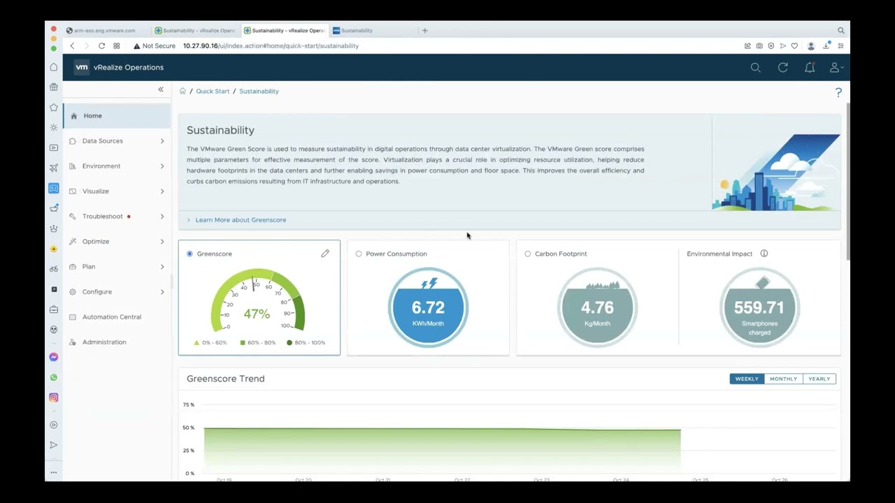Click the three dots at sidebar bottom
895x503 pixels.
[x=54, y=473]
